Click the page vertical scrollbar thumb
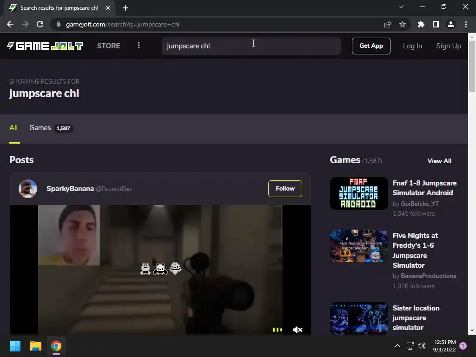The width and height of the screenshot is (476, 357). (472, 66)
